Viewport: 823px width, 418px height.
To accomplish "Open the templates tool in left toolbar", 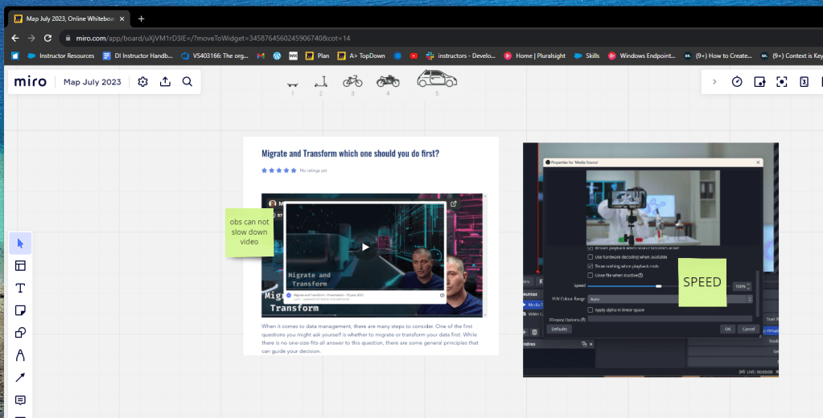I will [x=20, y=266].
